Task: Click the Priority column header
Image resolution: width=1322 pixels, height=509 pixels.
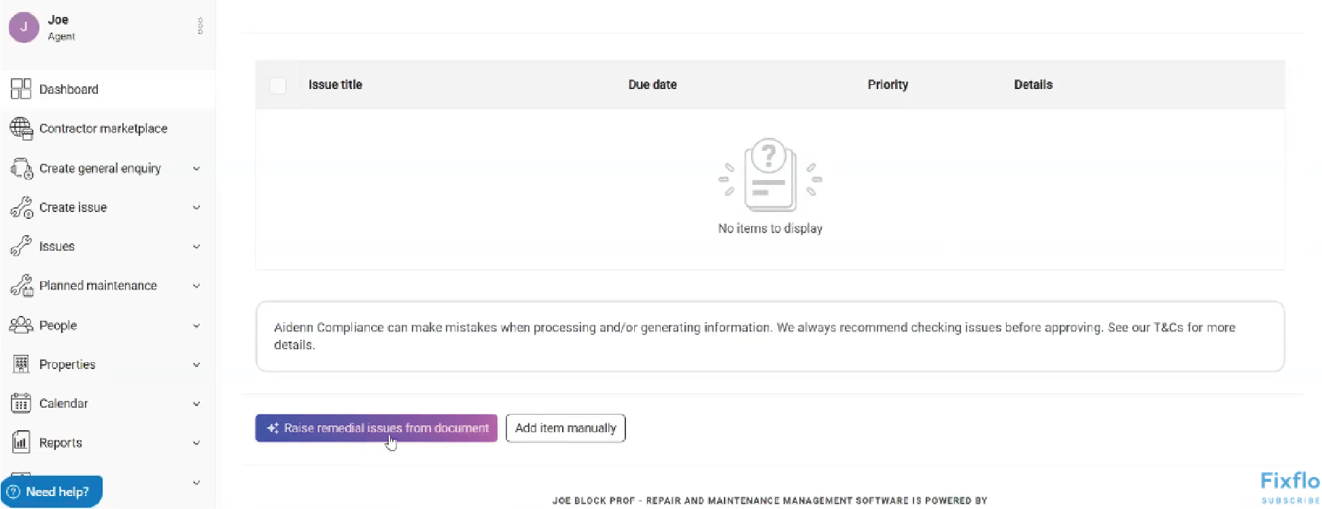Action: 888,85
